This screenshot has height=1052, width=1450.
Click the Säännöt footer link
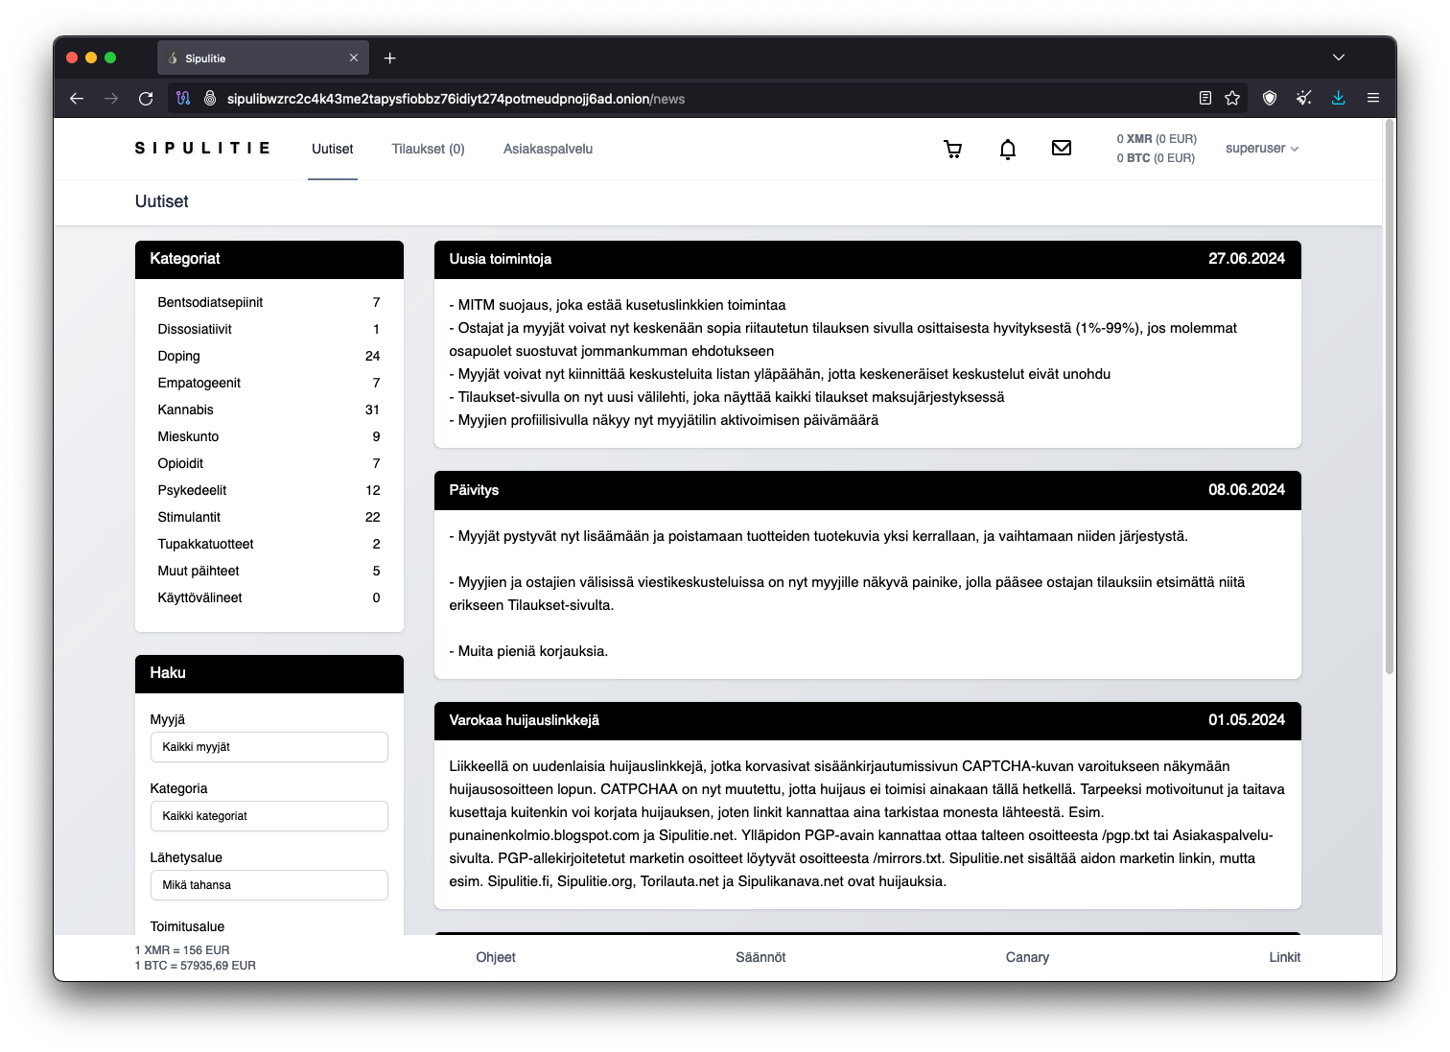click(x=760, y=957)
